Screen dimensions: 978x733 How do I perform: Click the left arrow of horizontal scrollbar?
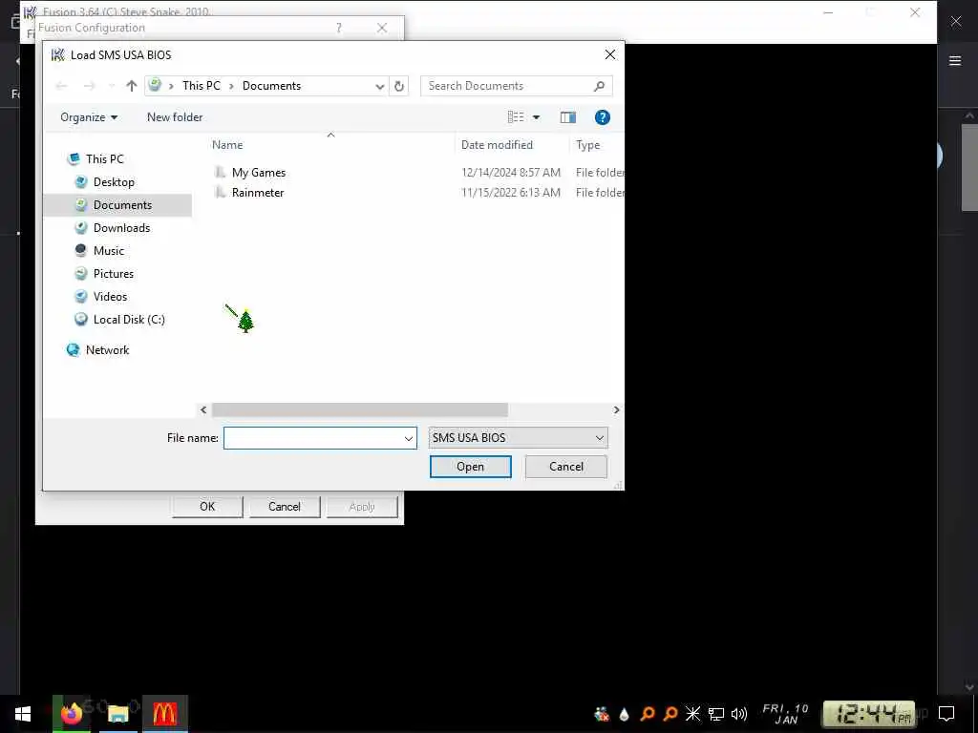click(203, 410)
